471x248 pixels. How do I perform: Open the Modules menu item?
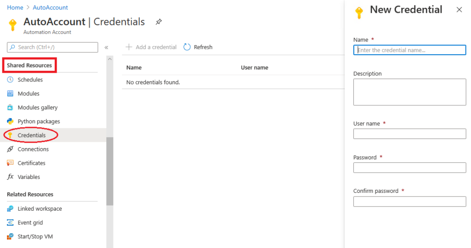pos(29,93)
